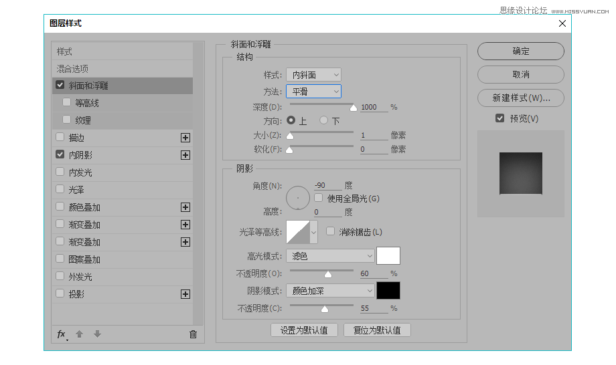This screenshot has height=365, width=616.
Task: Open the 光泽等高线 contour picker arrow
Action: point(313,232)
